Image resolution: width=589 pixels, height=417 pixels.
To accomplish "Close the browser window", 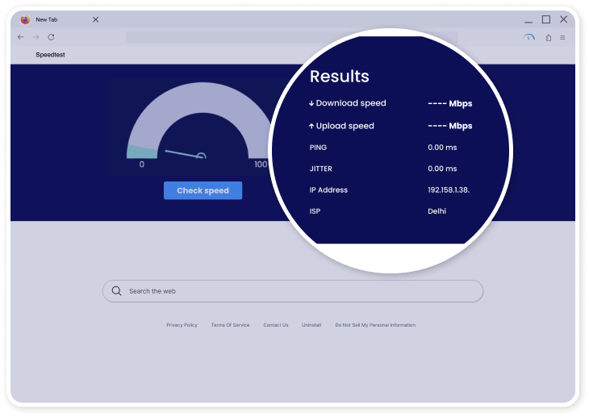I will pyautogui.click(x=563, y=19).
